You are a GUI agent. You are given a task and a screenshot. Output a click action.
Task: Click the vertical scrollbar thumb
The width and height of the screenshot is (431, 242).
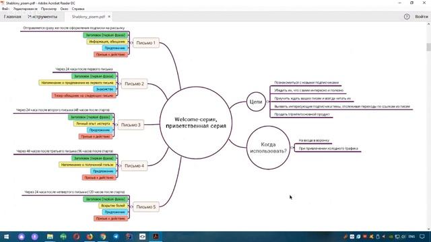[x=428, y=47]
